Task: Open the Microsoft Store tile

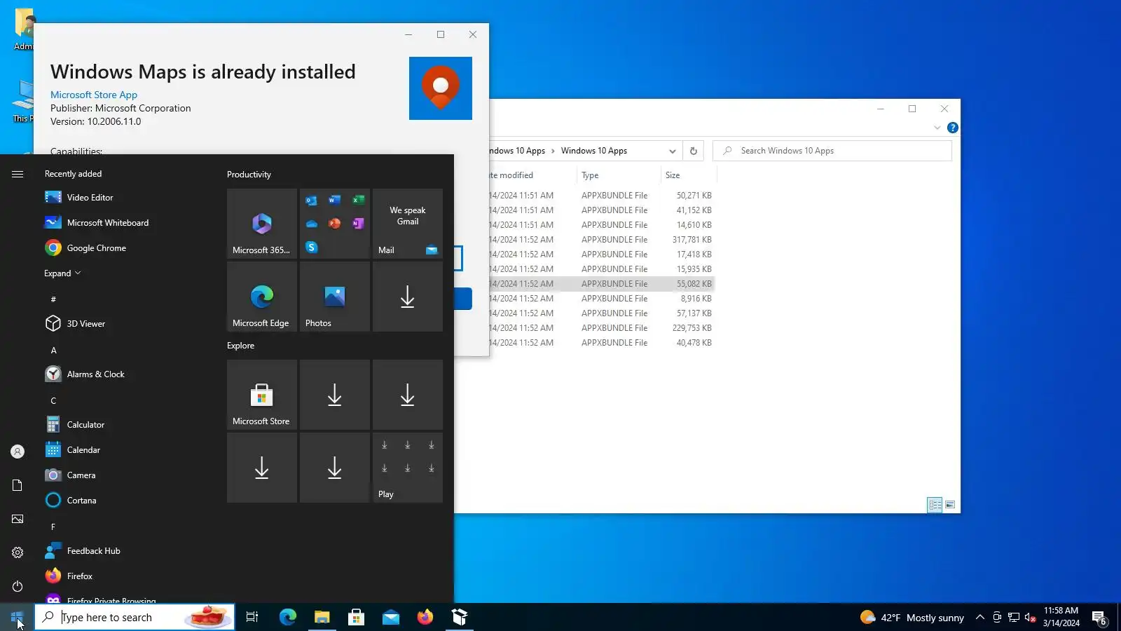Action: pos(262,395)
